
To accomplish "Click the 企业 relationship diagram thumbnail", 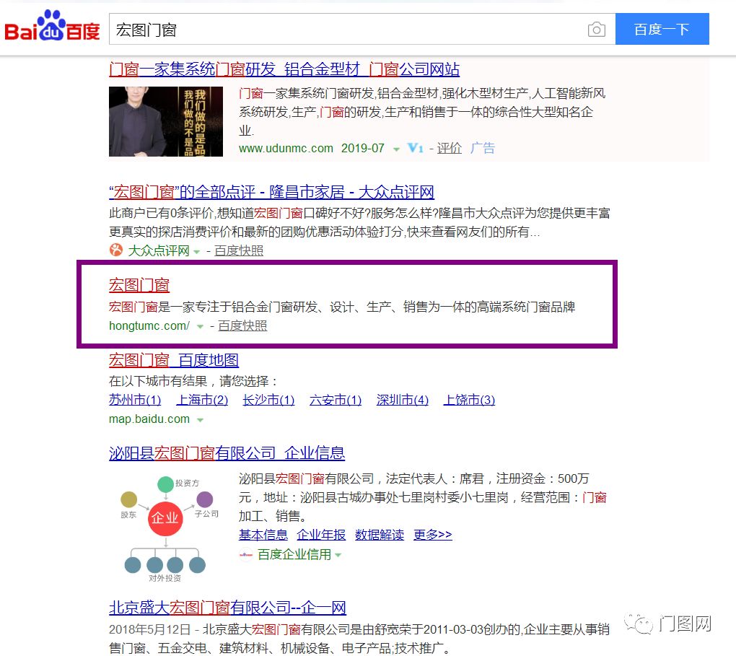I will (166, 528).
